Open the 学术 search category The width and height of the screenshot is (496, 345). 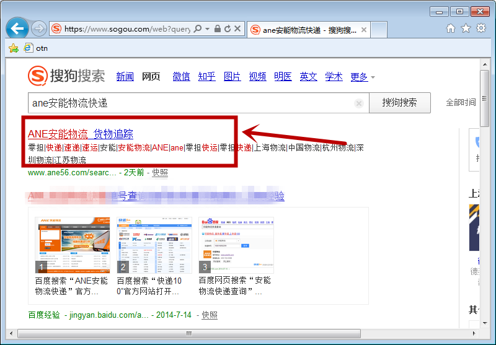tap(334, 76)
